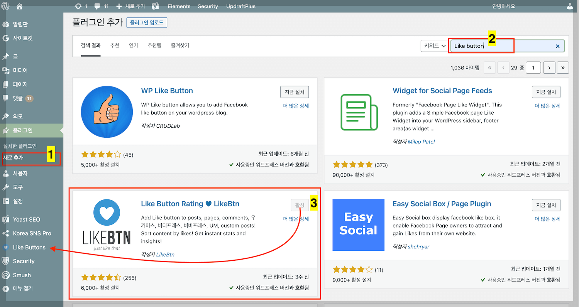The width and height of the screenshot is (579, 307).
Task: Clear search field with the X icon
Action: point(557,46)
